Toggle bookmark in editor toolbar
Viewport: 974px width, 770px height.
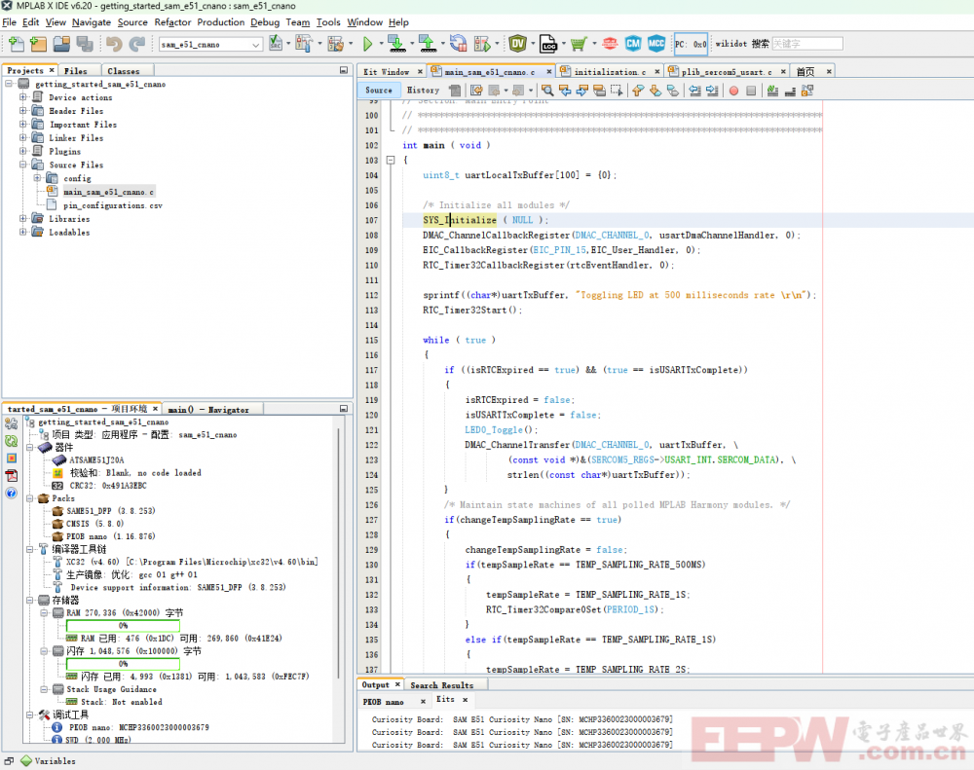[x=673, y=91]
